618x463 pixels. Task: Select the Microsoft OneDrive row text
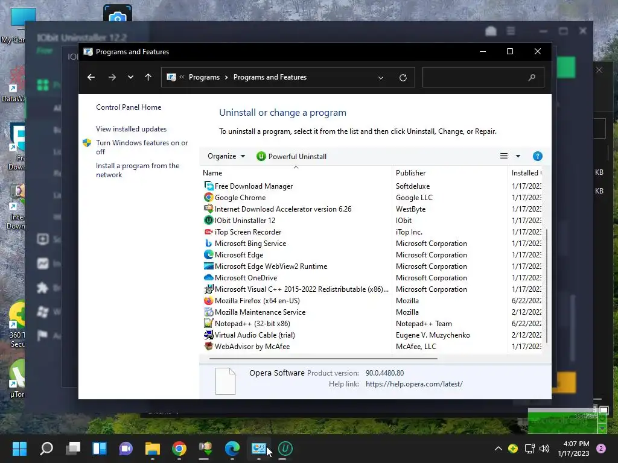coord(246,277)
